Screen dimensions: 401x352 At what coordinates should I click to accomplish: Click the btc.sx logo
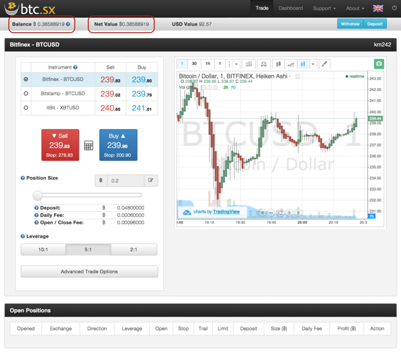29,8
